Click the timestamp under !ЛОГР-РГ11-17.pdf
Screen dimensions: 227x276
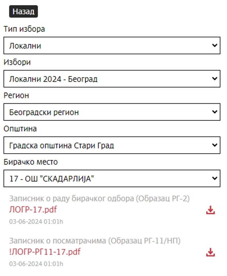(x=36, y=264)
